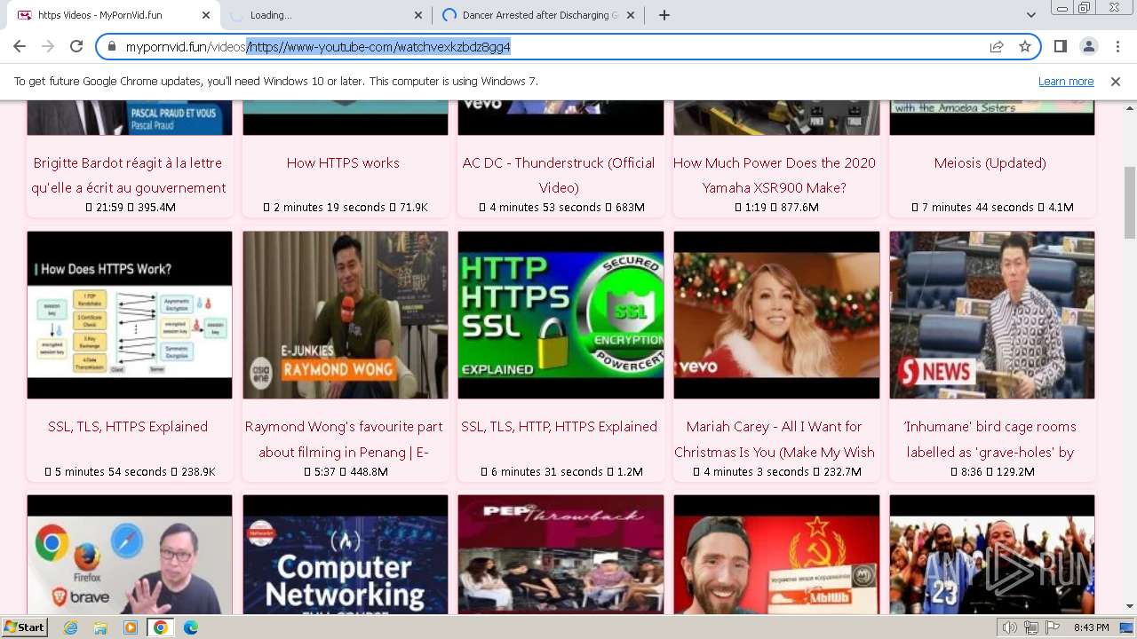Open a new tab with plus button
The width and height of the screenshot is (1137, 639).
pos(664,15)
